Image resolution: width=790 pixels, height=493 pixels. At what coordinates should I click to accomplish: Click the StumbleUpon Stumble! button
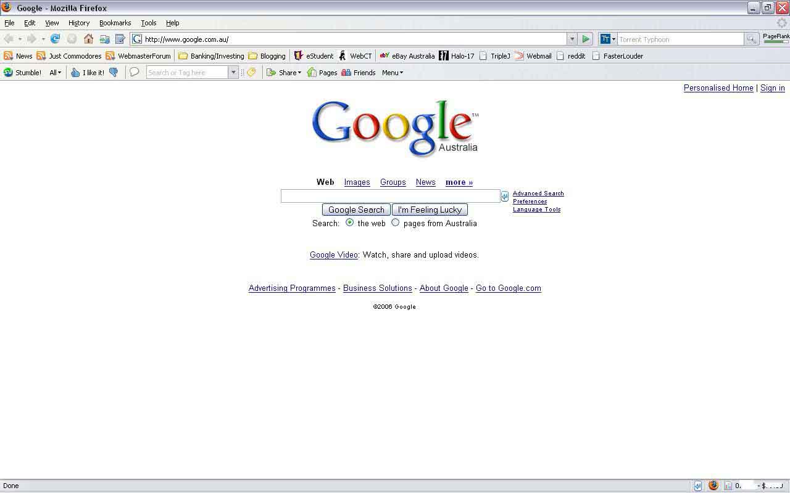(x=22, y=73)
